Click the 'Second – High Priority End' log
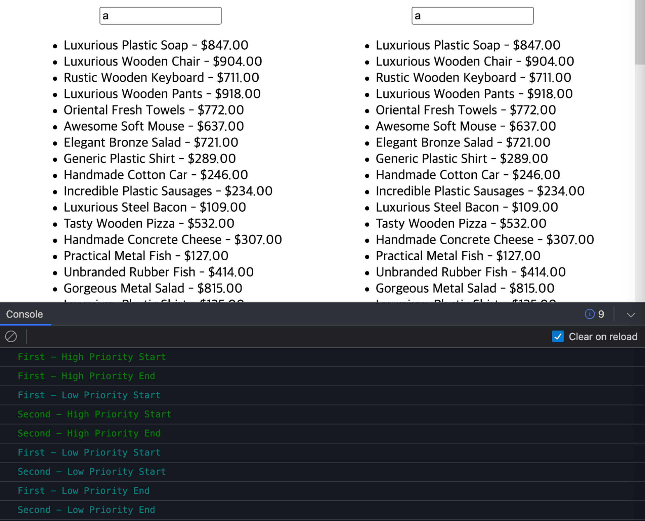Screen dimensions: 645x521 [x=89, y=433]
